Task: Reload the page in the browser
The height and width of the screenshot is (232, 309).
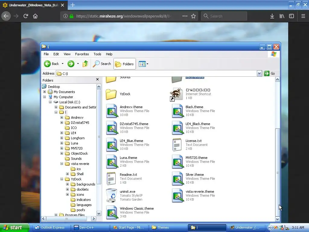Action: [26, 16]
